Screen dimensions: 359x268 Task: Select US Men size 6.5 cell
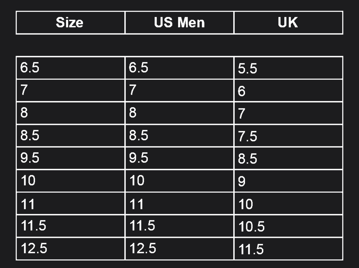coord(179,68)
